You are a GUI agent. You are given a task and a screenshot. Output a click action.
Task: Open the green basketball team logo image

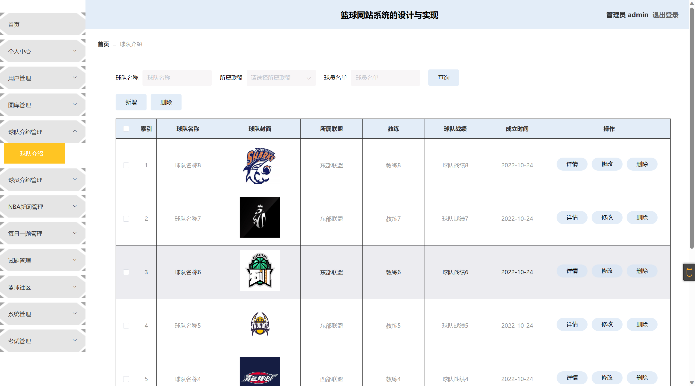260,271
